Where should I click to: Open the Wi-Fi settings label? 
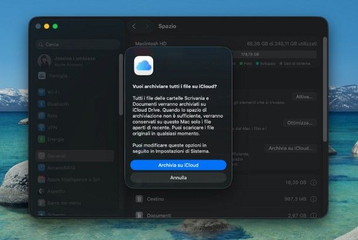tap(53, 92)
